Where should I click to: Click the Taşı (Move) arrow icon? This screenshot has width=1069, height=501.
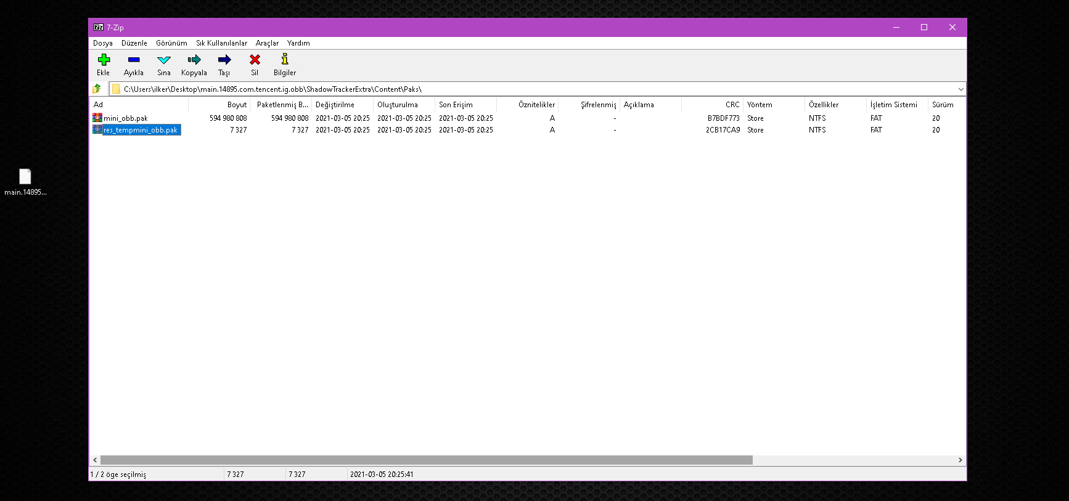(x=224, y=60)
